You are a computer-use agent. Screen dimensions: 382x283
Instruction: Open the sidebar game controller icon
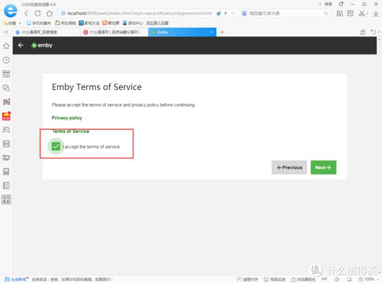(6, 130)
